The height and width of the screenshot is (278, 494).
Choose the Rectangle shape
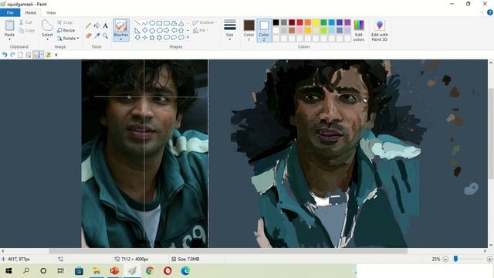coord(160,23)
